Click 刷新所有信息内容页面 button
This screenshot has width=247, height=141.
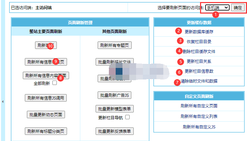46,75
